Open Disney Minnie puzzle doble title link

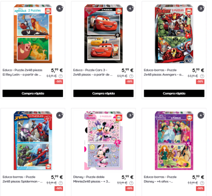click(91, 179)
